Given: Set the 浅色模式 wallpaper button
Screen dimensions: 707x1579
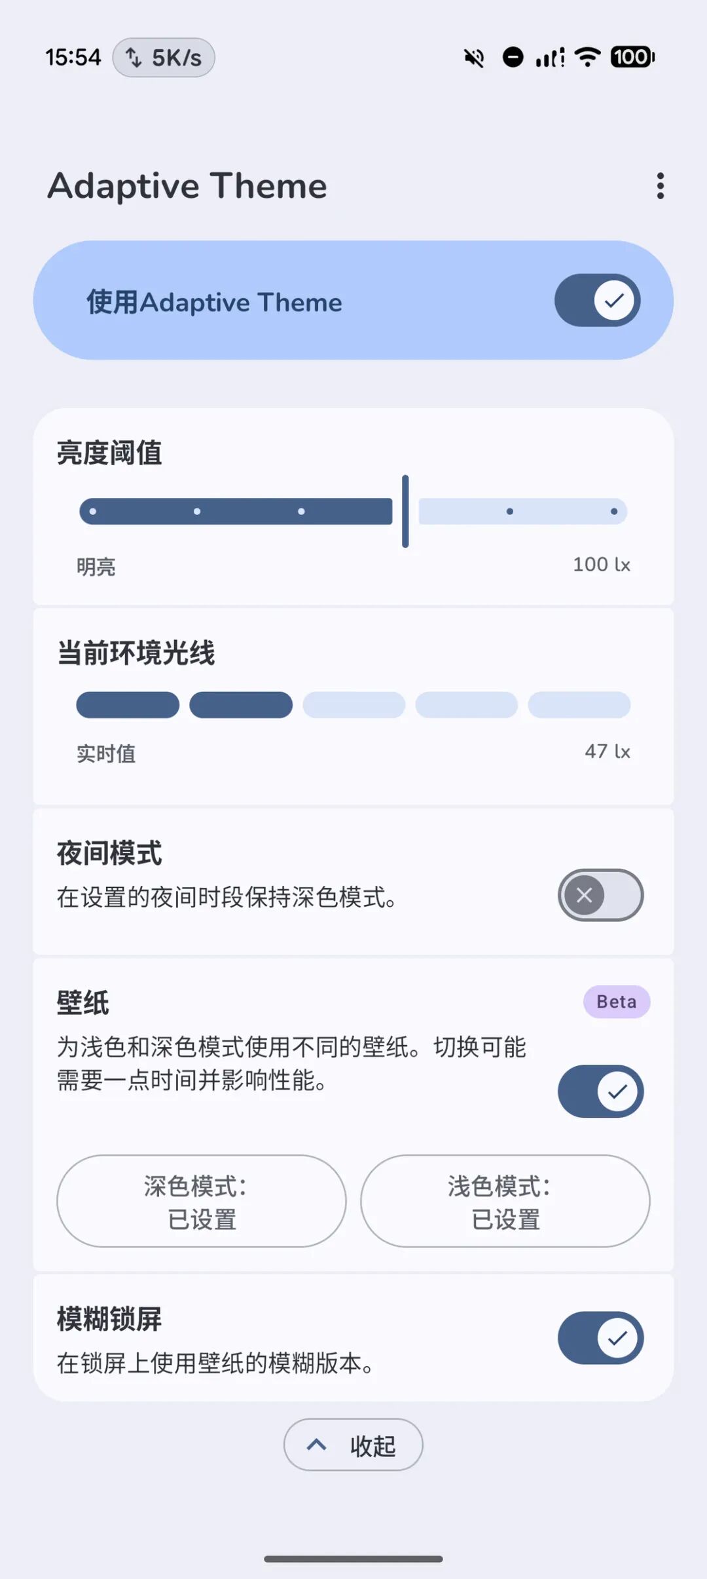Looking at the screenshot, I should (x=505, y=1201).
